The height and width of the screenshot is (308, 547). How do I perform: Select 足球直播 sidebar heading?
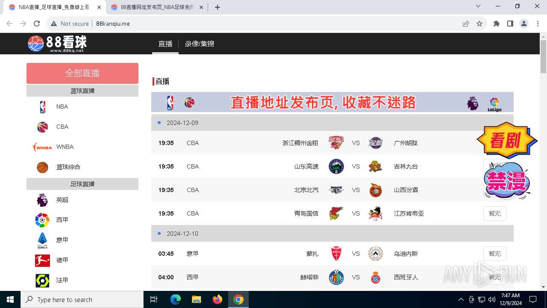tap(82, 184)
